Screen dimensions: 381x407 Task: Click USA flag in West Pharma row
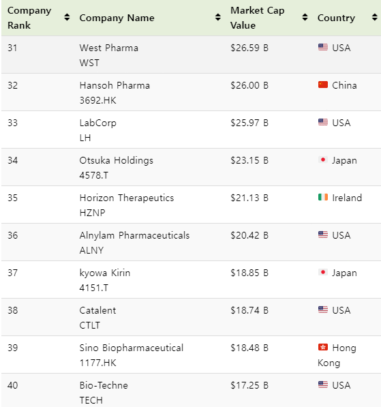click(323, 47)
